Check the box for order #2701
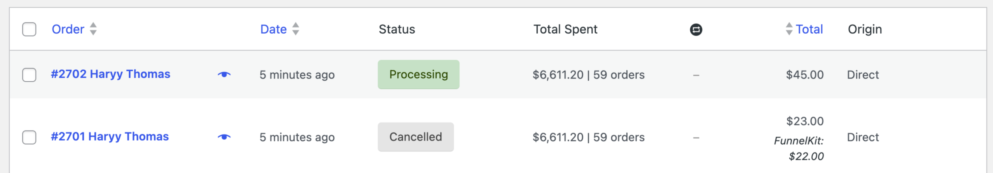The image size is (993, 173). pyautogui.click(x=29, y=137)
